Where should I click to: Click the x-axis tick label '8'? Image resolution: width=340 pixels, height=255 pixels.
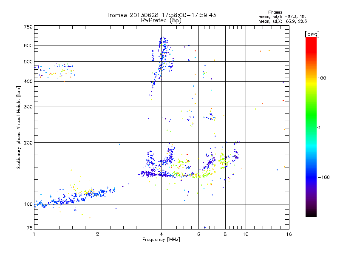pyautogui.click(x=225, y=234)
